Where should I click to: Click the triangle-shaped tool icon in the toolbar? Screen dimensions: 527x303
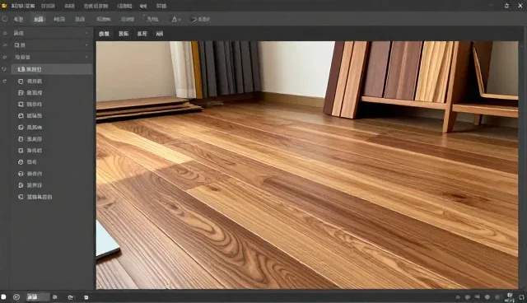coord(174,19)
